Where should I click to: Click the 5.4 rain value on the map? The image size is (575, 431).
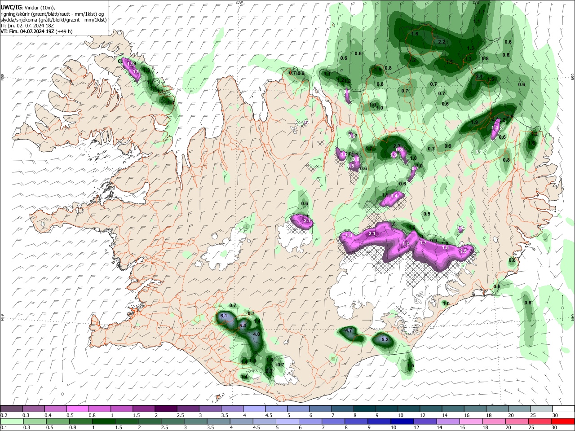243,325
